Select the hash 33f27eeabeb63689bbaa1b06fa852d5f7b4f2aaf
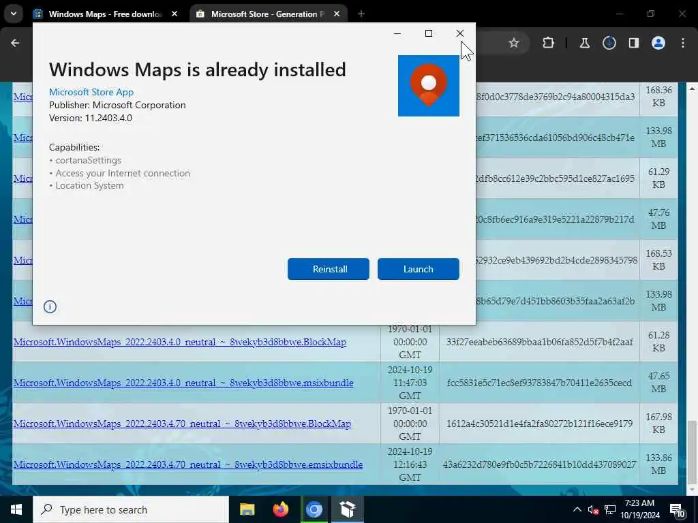 pos(539,342)
